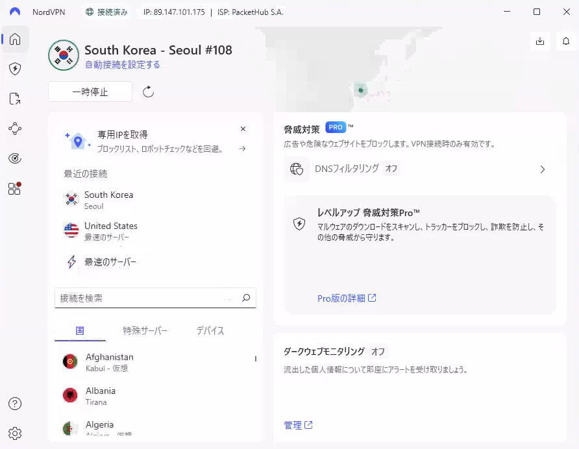This screenshot has width=579, height=449.
Task: Click the help question mark icon
Action: 15,404
